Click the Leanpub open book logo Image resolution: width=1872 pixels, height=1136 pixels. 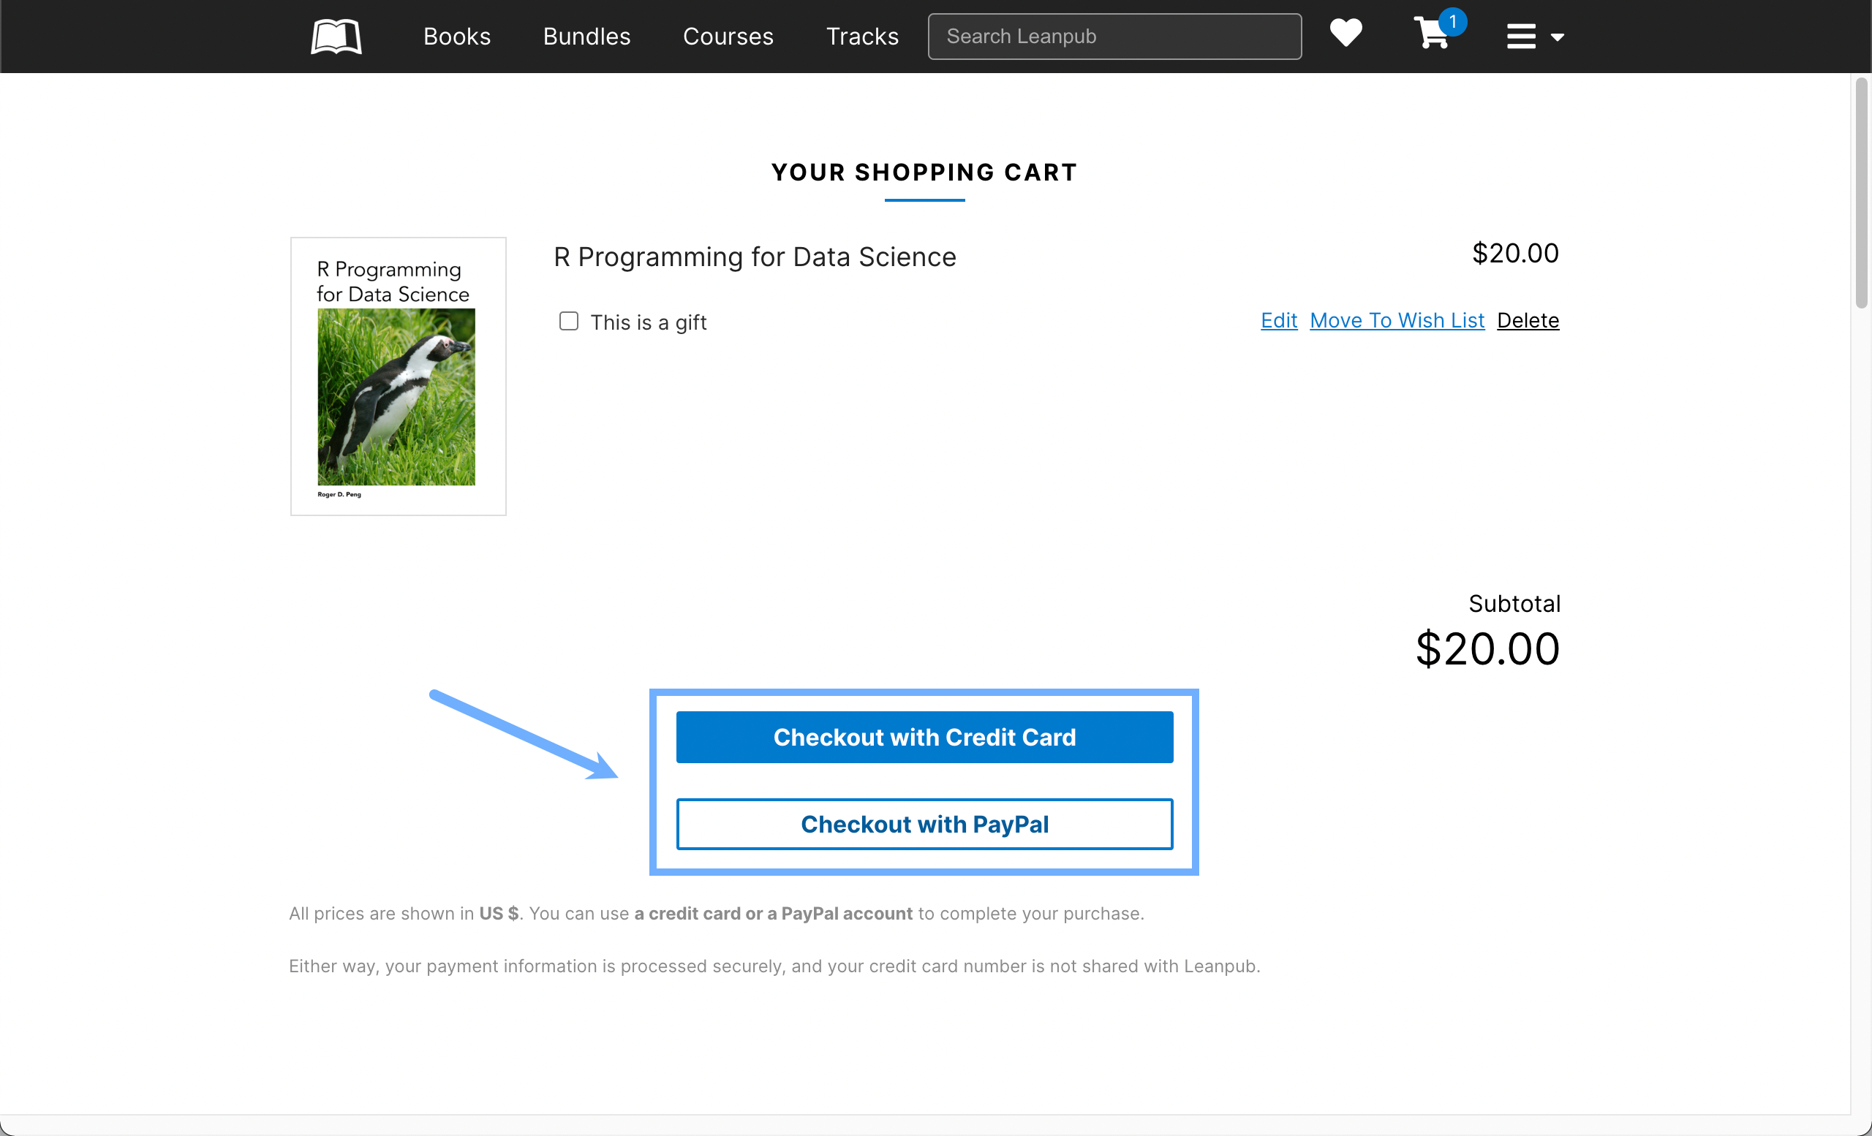[336, 37]
